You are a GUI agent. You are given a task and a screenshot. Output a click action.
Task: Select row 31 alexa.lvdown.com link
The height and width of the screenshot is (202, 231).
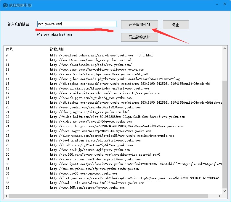pyautogui.click(x=95, y=159)
